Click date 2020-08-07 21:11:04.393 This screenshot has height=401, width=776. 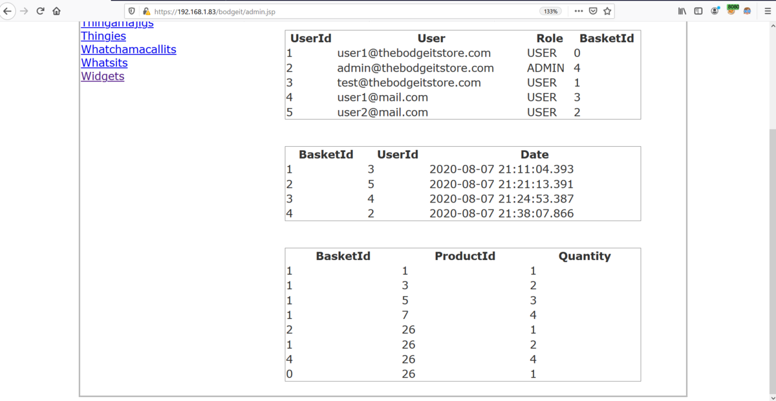pyautogui.click(x=501, y=169)
